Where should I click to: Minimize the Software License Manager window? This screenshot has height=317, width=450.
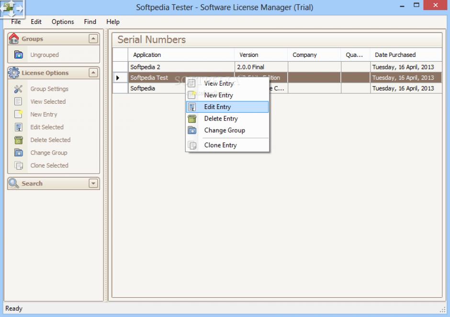(402, 5)
